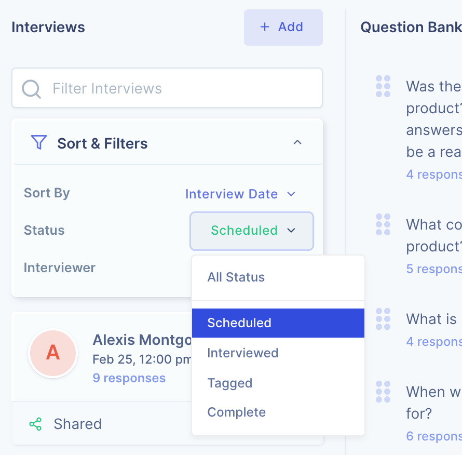Choose Tagged status option
The height and width of the screenshot is (455, 462).
pyautogui.click(x=278, y=383)
